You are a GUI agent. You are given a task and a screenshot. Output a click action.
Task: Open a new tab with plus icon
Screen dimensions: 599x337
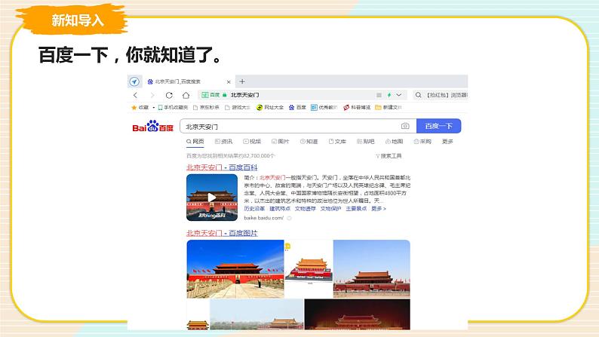(242, 81)
